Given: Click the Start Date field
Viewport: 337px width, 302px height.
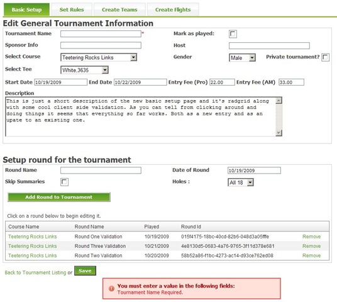Looking at the screenshot, I should [x=61, y=82].
